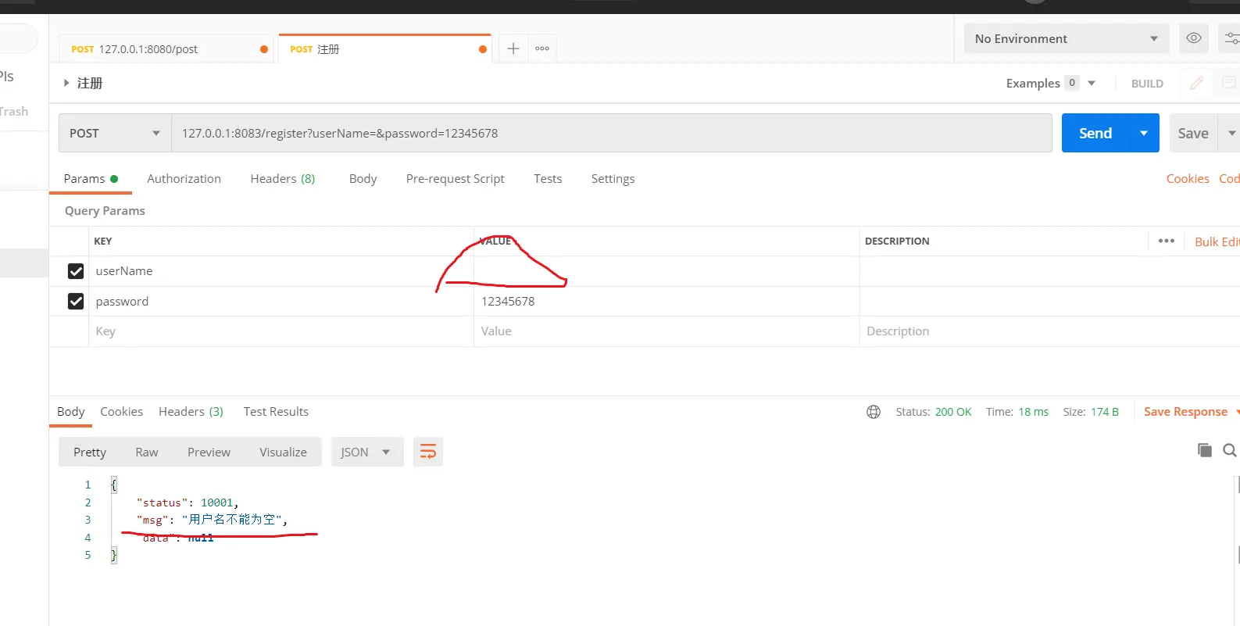The height and width of the screenshot is (626, 1240).
Task: Open the JSON format dropdown
Action: 366,453
